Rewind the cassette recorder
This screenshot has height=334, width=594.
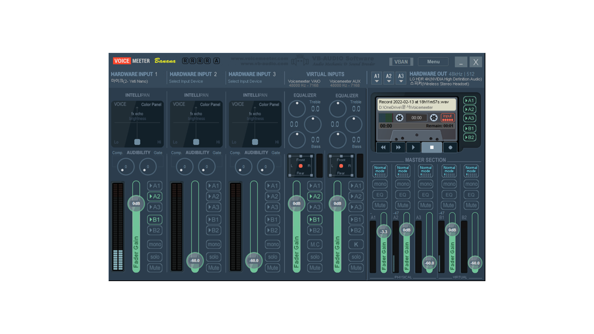383,148
